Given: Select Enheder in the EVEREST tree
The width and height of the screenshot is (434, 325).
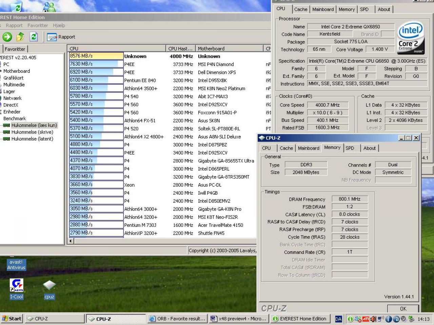Looking at the screenshot, I should [12, 112].
